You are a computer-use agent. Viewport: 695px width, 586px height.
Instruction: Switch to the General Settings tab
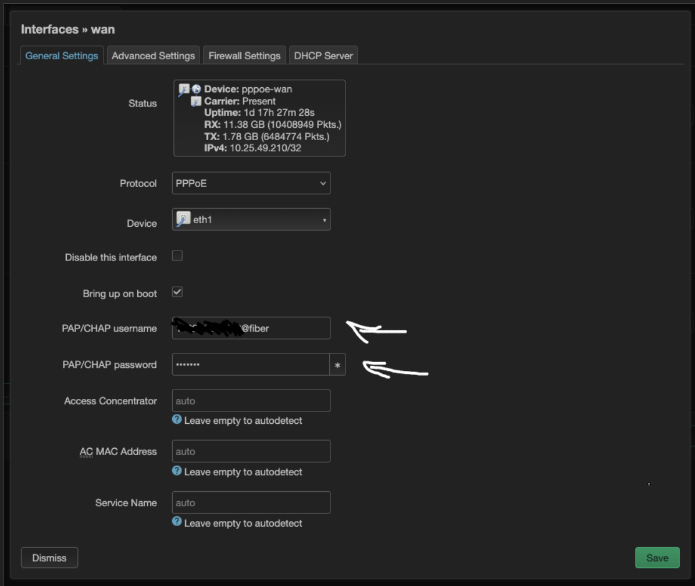pos(62,56)
